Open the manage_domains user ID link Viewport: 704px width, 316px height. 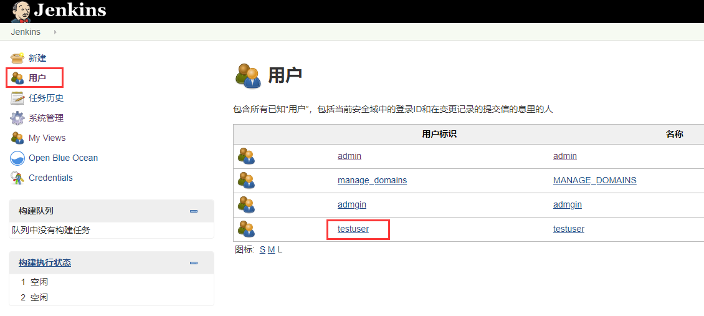[372, 180]
